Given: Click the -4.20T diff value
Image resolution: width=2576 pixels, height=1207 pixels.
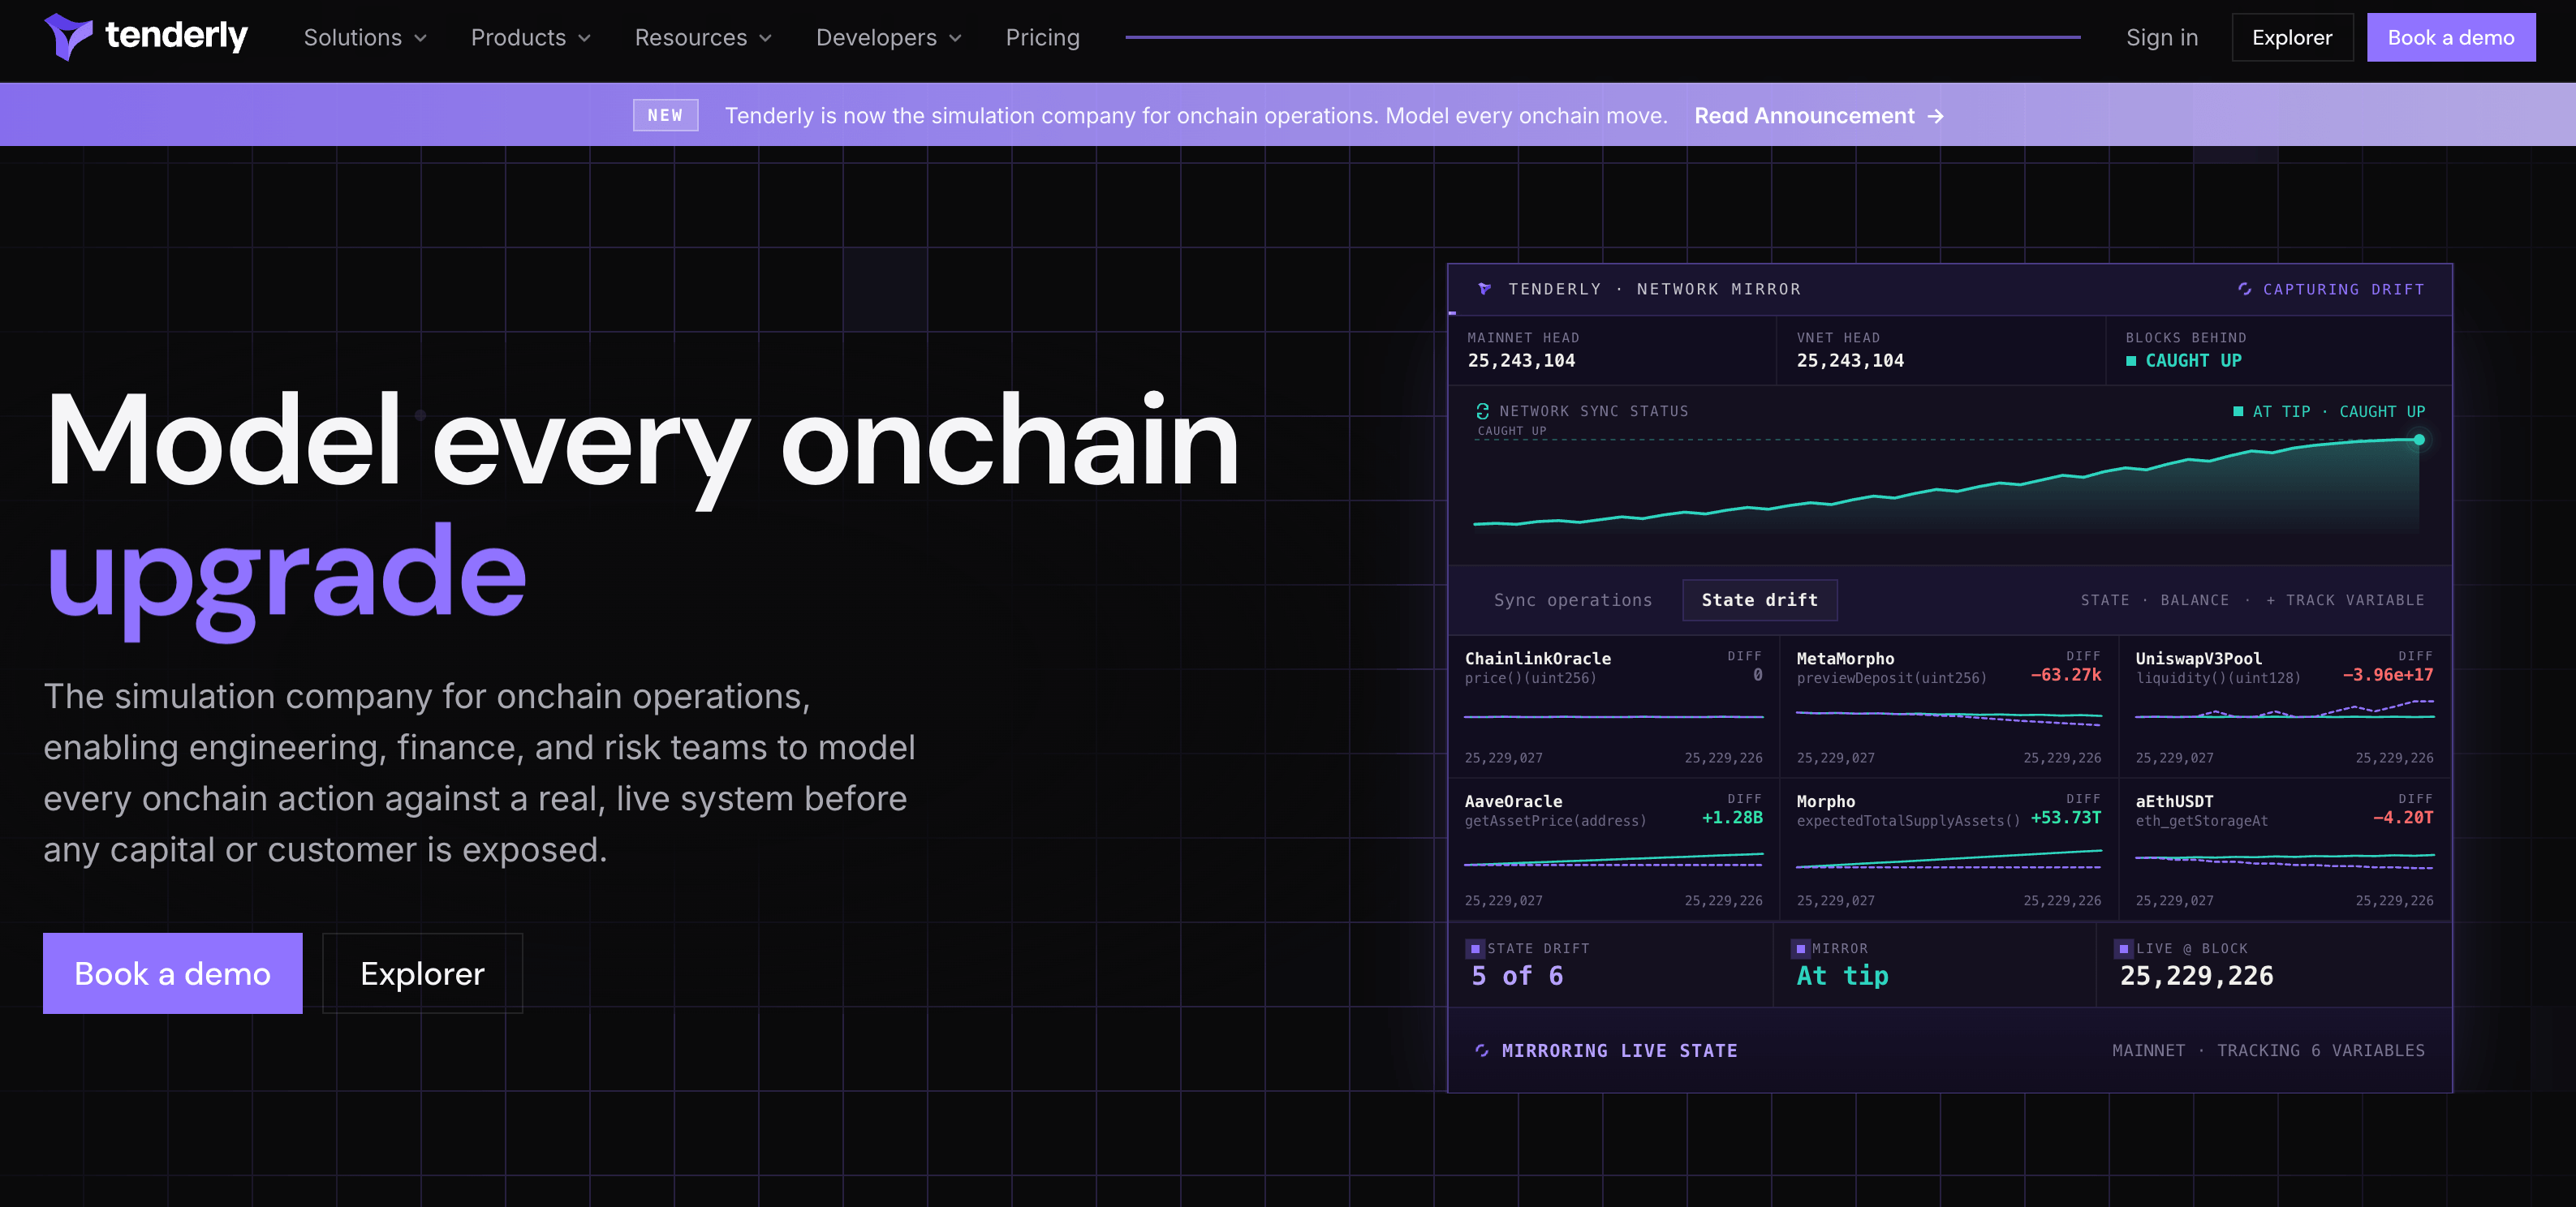Looking at the screenshot, I should 2403,818.
